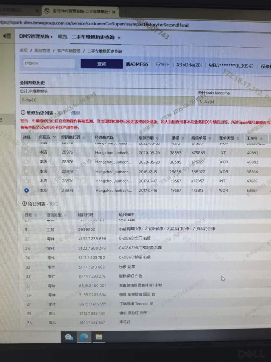Open a new browser tab with the plus icon

tap(125, 12)
